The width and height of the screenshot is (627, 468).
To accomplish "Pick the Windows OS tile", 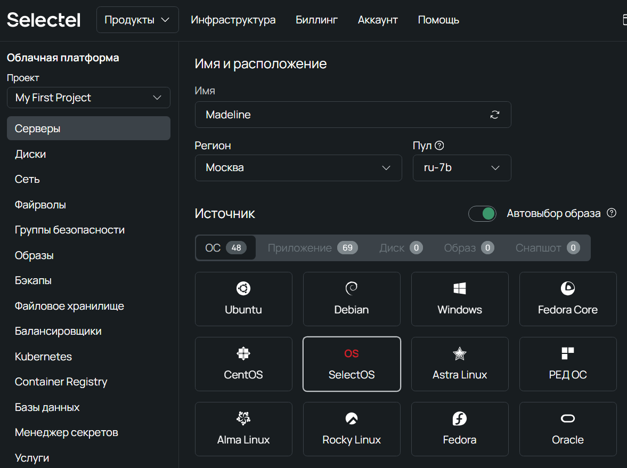I will pyautogui.click(x=460, y=299).
